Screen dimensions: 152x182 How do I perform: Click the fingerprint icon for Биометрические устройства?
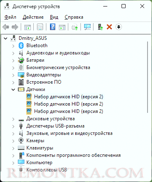point(21,67)
